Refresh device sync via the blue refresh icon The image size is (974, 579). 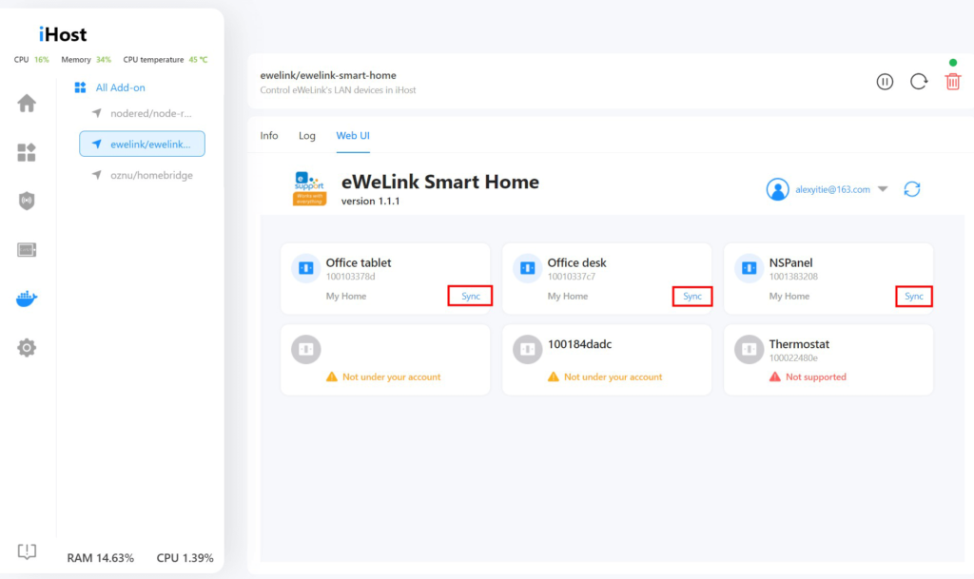(x=911, y=189)
